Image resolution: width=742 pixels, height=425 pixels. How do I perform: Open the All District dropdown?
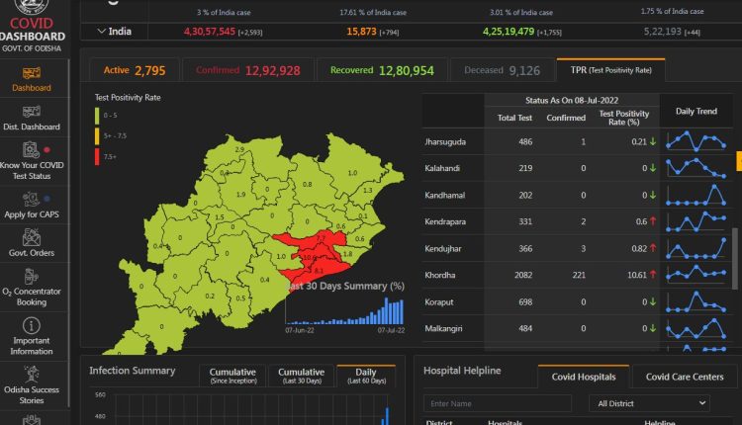pos(649,403)
